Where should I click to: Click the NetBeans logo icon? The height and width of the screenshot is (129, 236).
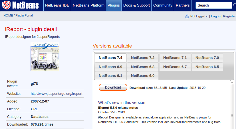6,5
